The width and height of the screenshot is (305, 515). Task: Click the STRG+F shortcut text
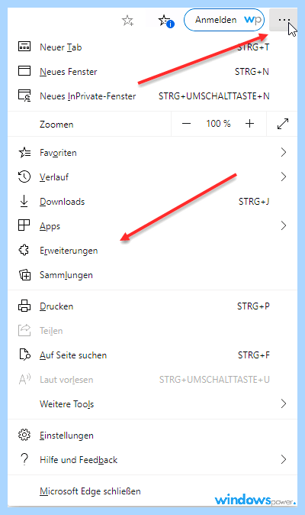pyautogui.click(x=254, y=355)
